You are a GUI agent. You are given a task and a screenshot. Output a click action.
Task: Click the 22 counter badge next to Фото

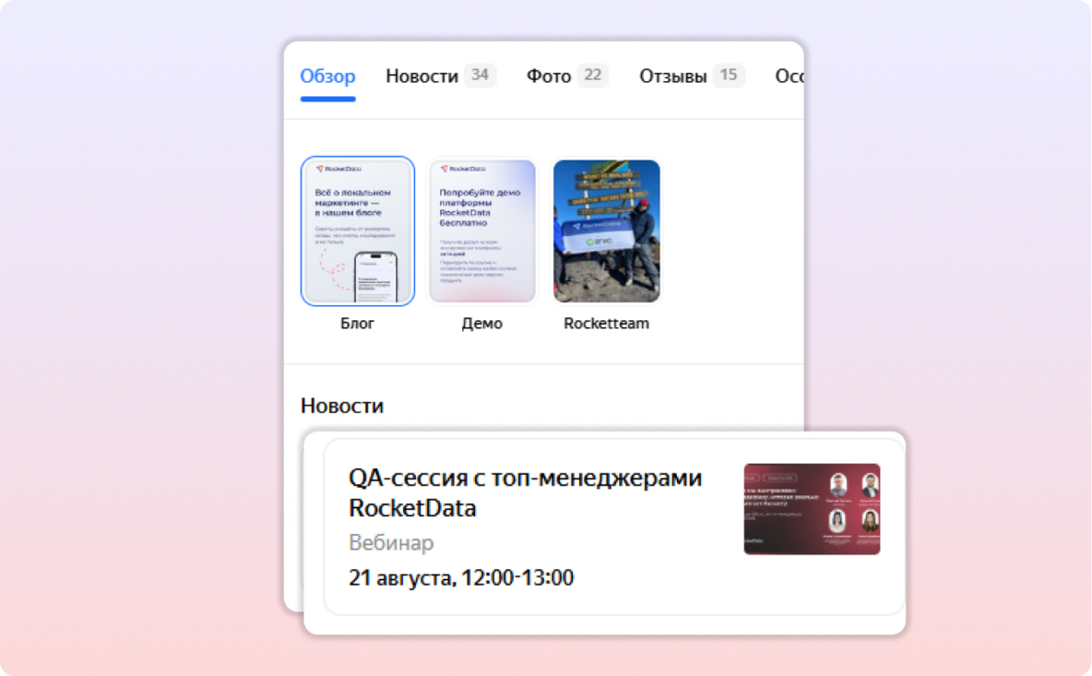click(593, 76)
